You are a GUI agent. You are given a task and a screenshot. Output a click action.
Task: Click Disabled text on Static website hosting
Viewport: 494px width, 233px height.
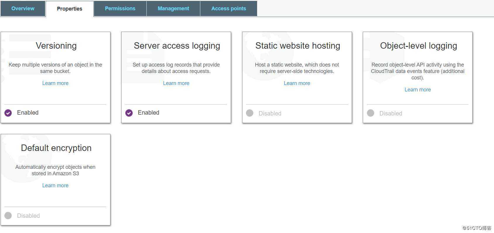click(x=270, y=113)
